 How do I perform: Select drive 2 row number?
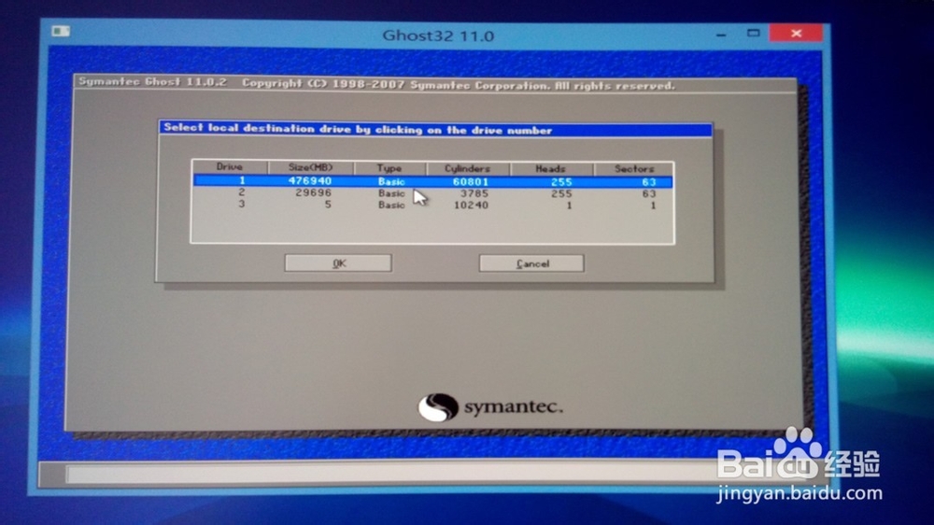tap(241, 192)
